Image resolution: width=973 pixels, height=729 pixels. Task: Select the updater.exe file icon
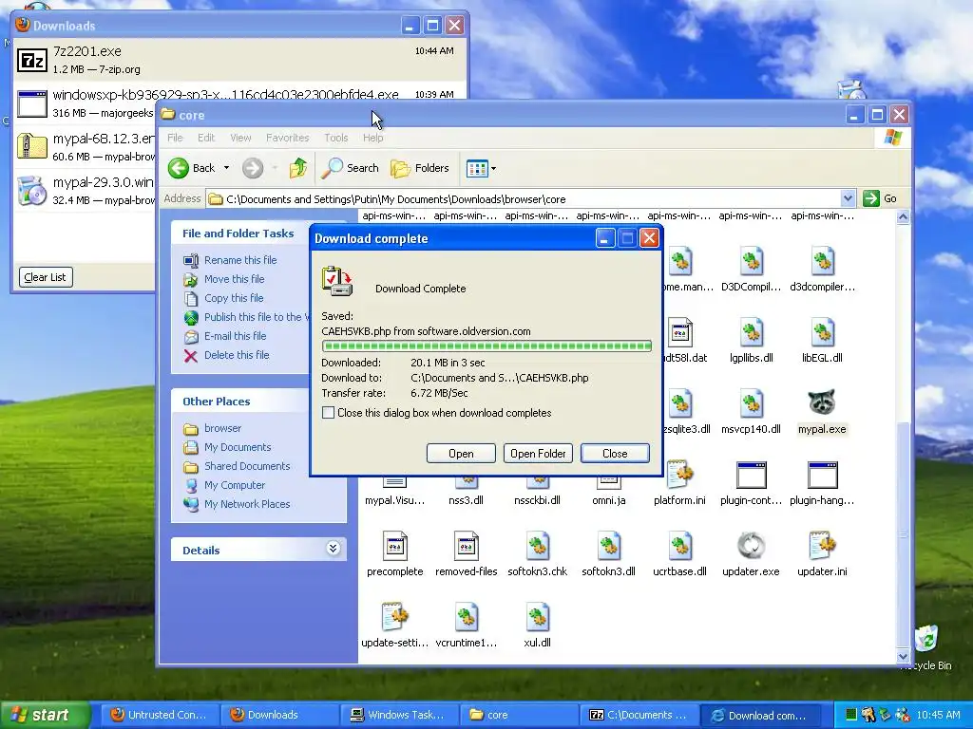click(x=751, y=546)
